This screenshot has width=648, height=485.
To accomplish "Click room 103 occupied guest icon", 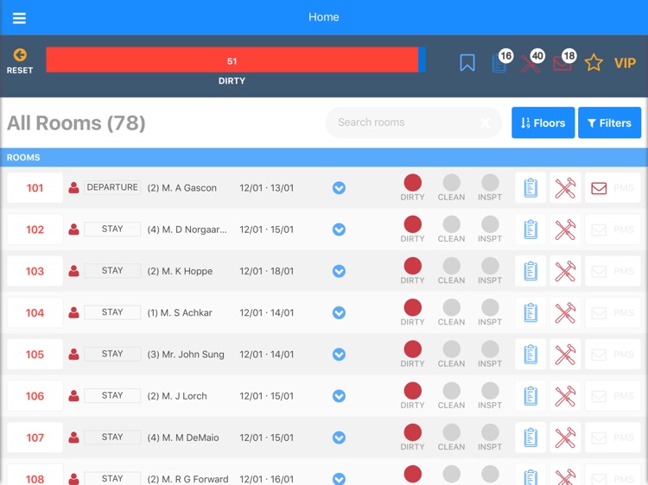I will 74,271.
